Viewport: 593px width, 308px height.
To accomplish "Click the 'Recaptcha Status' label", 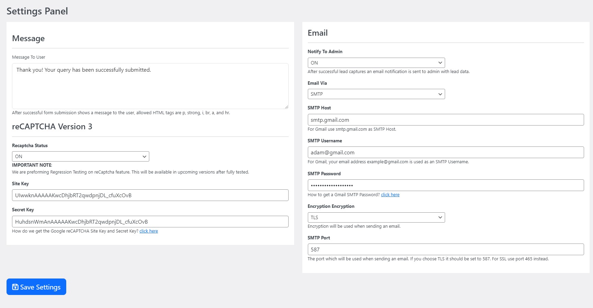I will [x=30, y=146].
